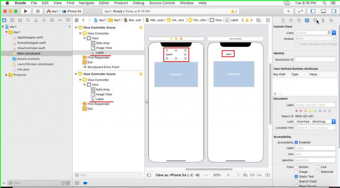
Task: Click View as: iPhone XR
Action: pyautogui.click(x=177, y=175)
